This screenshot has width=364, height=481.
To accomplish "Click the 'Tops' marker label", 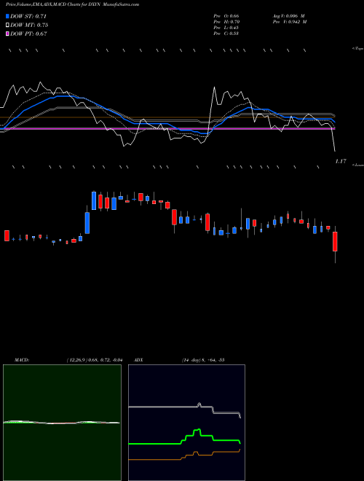I will pos(358,49).
